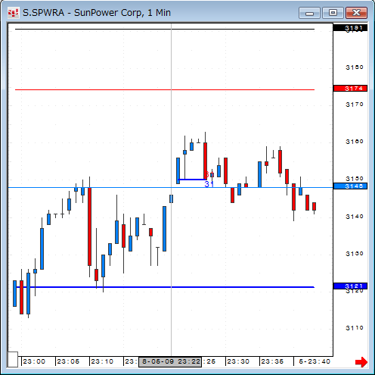
Task: Click the 23:10 time axis label
Action: tap(102, 361)
